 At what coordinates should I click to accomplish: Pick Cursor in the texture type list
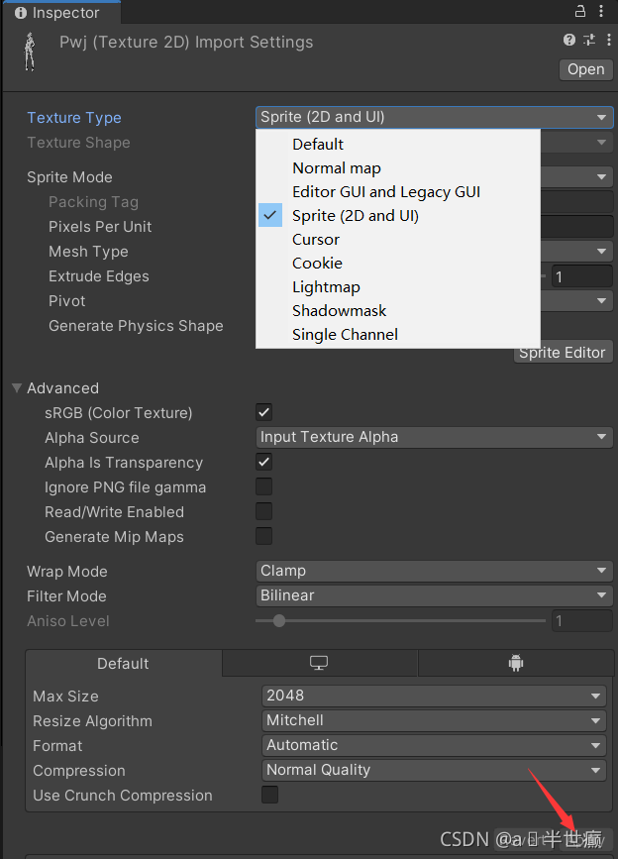click(x=398, y=240)
